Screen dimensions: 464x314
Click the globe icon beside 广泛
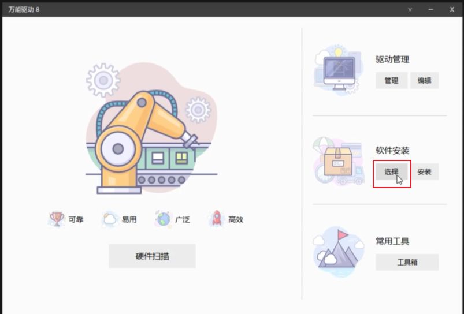[164, 219]
